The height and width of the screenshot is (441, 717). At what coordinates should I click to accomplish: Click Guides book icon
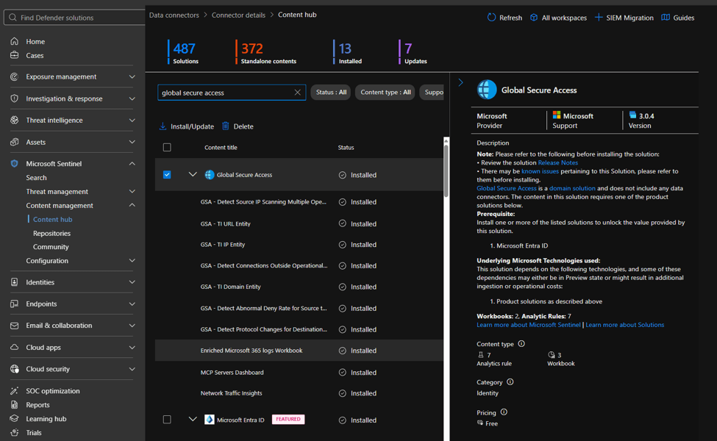(666, 18)
